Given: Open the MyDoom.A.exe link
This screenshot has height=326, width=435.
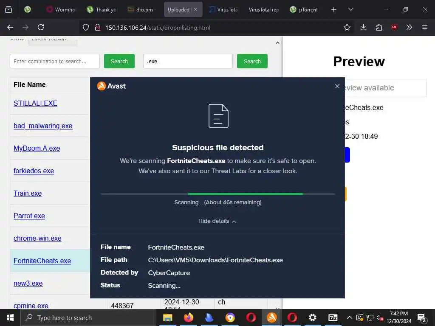Looking at the screenshot, I should [37, 148].
